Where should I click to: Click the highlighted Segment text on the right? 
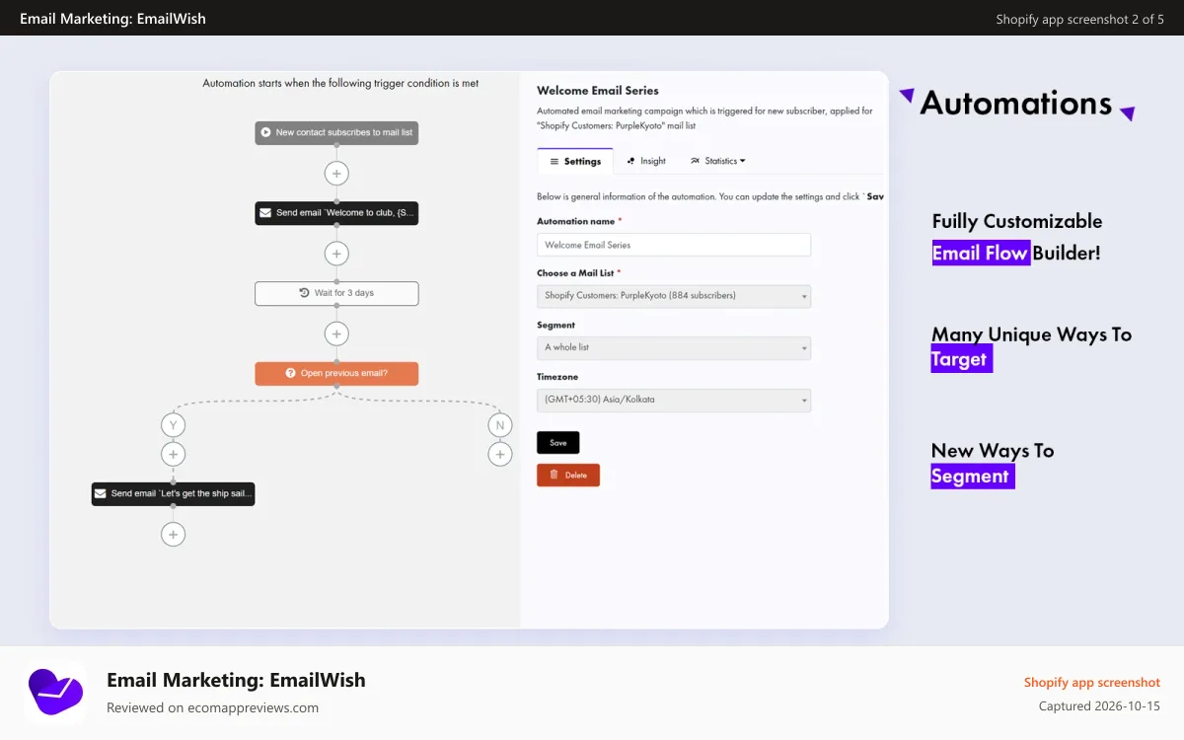972,476
